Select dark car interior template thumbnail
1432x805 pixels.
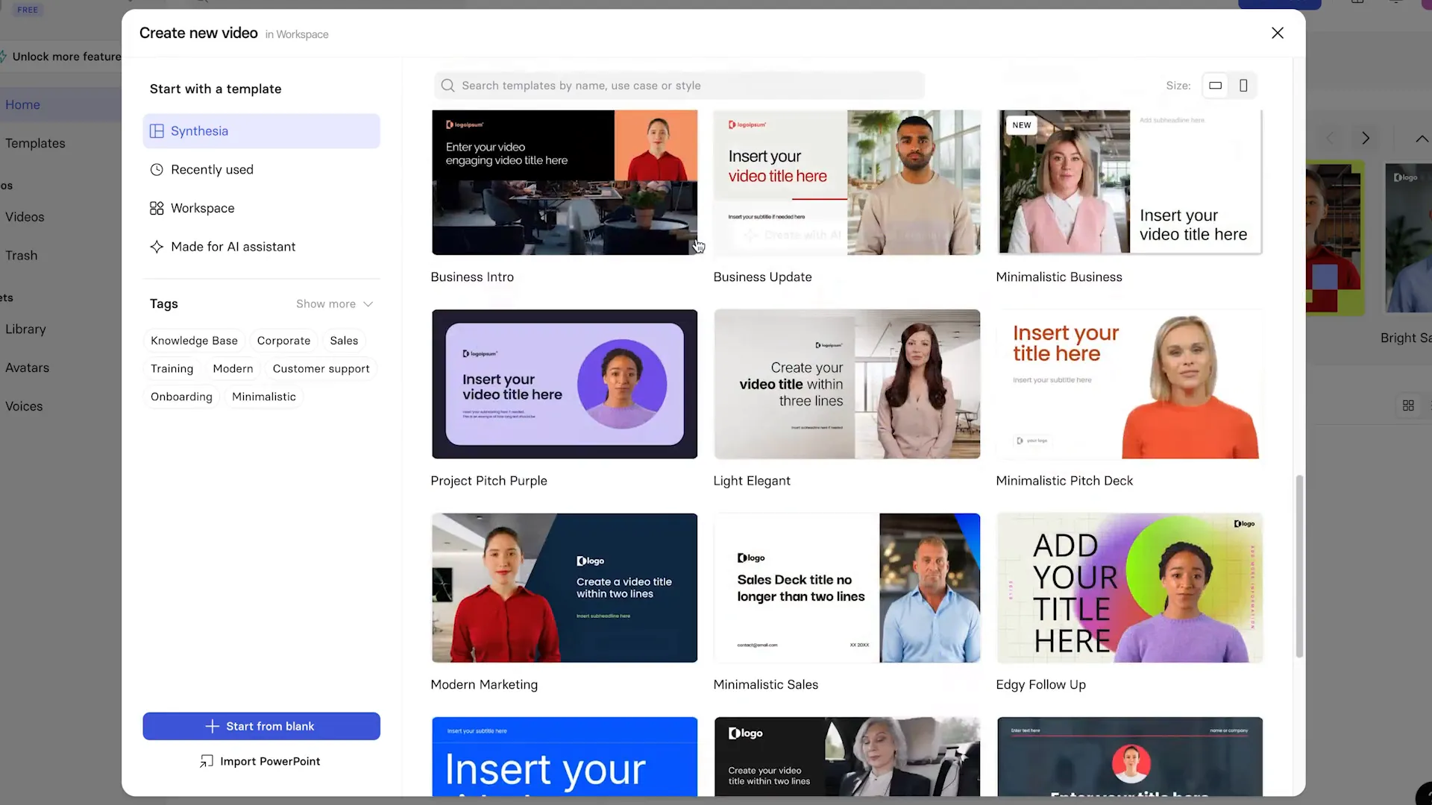point(847,757)
